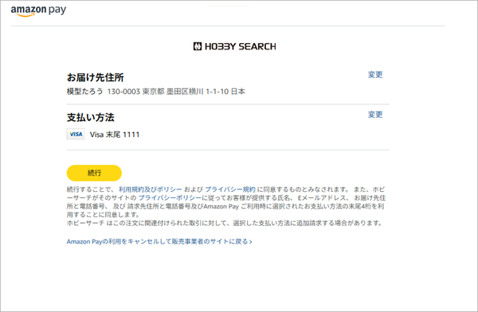Image resolution: width=478 pixels, height=312 pixels.
Task: Open the 利用規約及びポリシー link
Action: 151,189
